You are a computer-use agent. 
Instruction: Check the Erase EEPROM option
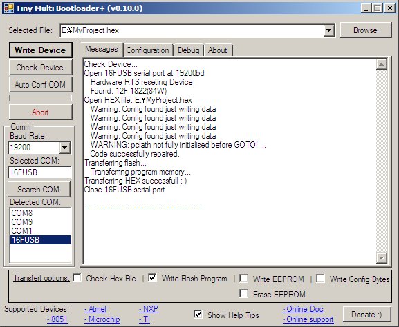coord(244,293)
